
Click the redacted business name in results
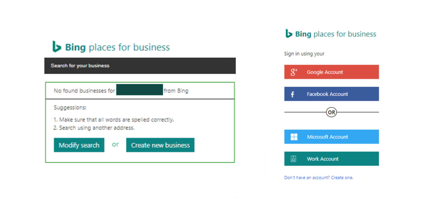[x=139, y=90]
